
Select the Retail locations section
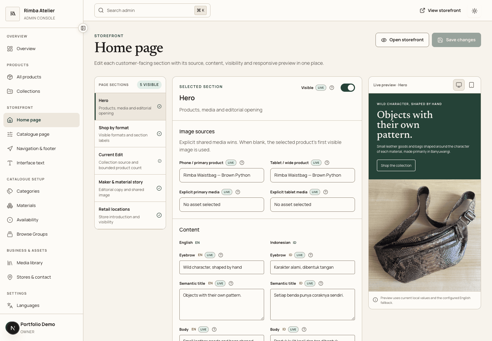tap(130, 215)
